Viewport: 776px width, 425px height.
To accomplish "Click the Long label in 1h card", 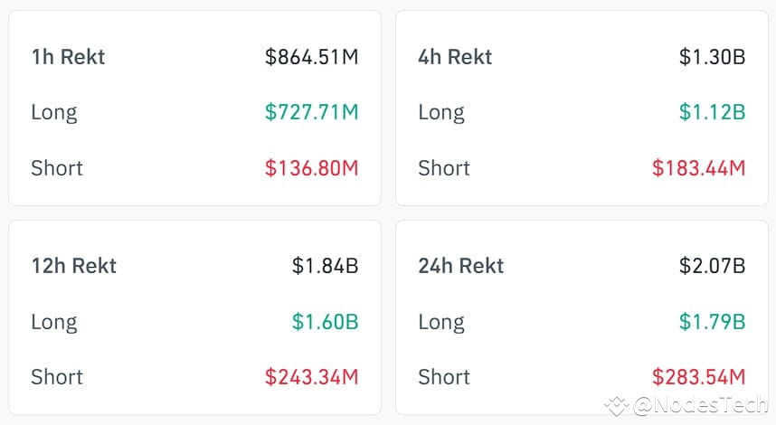I will (54, 113).
